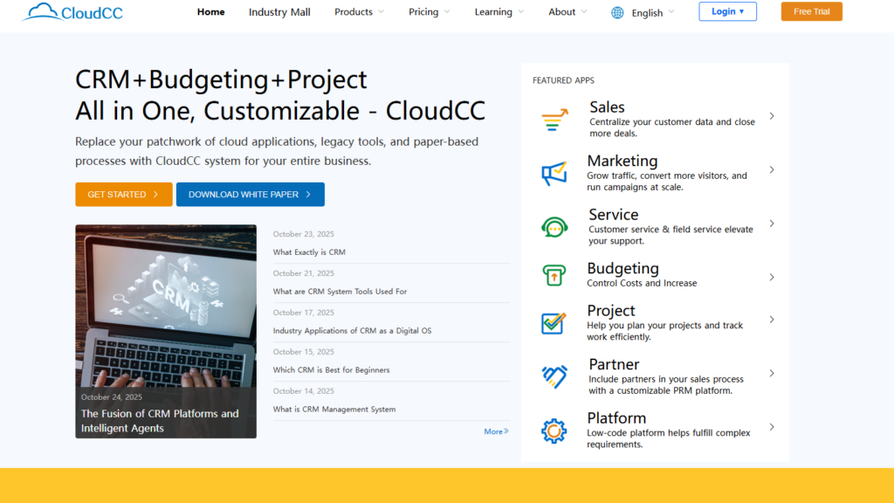Open the English language selector
This screenshot has height=503, width=894.
point(652,13)
